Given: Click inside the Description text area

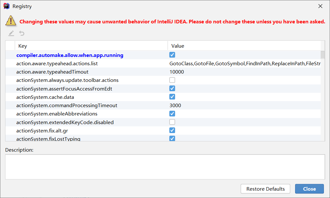Looking at the screenshot, I should point(165,167).
